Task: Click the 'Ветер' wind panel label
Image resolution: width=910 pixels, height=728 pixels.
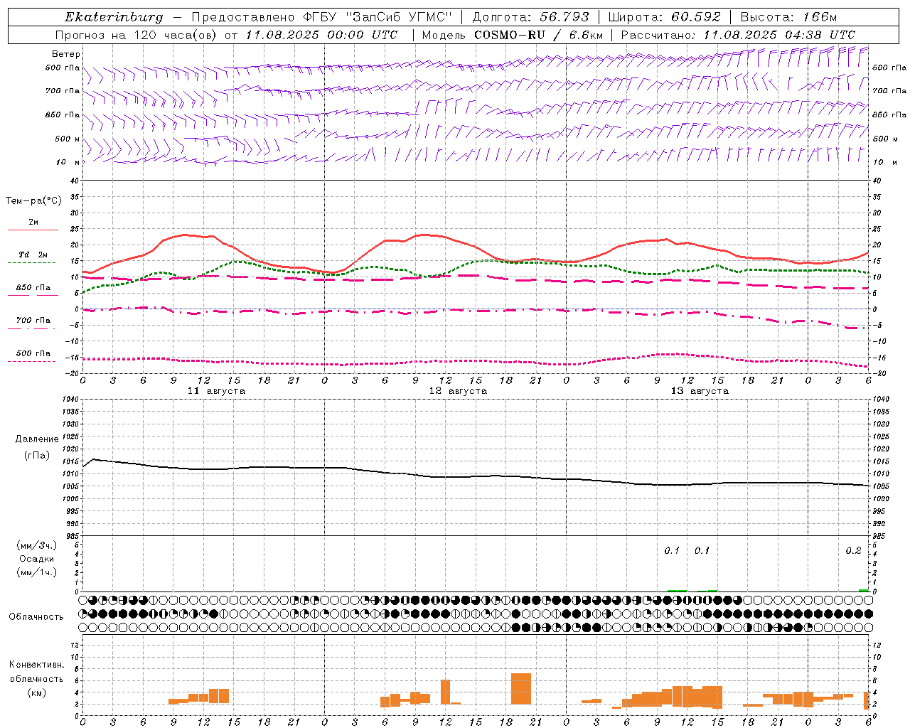Action: [66, 54]
